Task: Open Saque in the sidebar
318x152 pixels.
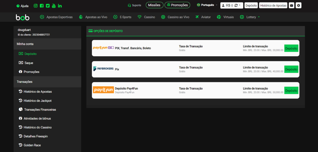Action: (29, 63)
